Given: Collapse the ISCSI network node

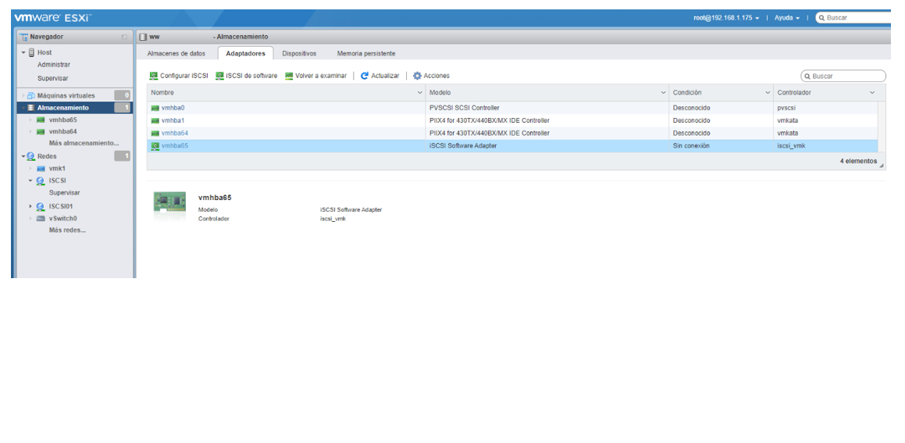Looking at the screenshot, I should click(31, 180).
